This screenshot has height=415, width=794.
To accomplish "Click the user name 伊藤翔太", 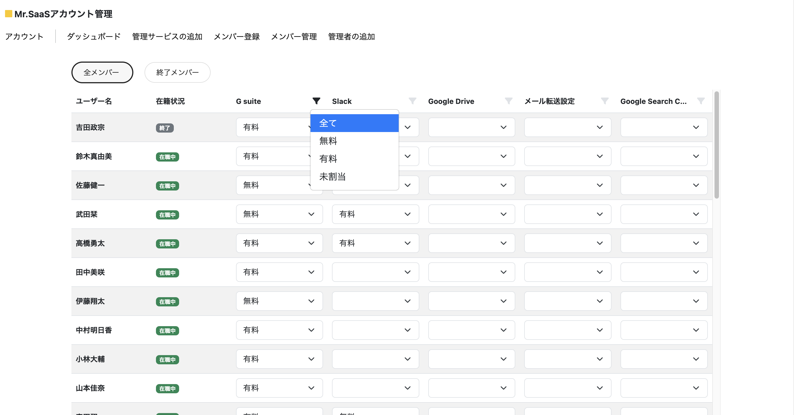I will pyautogui.click(x=90, y=301).
